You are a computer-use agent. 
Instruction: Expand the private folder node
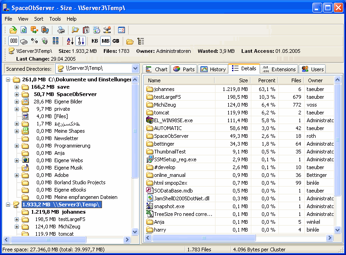(x=17, y=109)
